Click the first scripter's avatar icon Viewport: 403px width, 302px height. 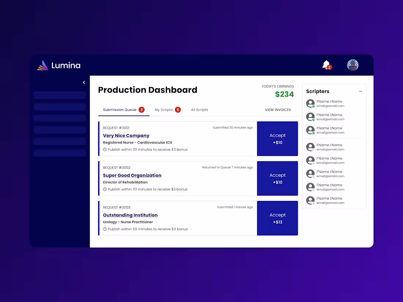pos(310,103)
